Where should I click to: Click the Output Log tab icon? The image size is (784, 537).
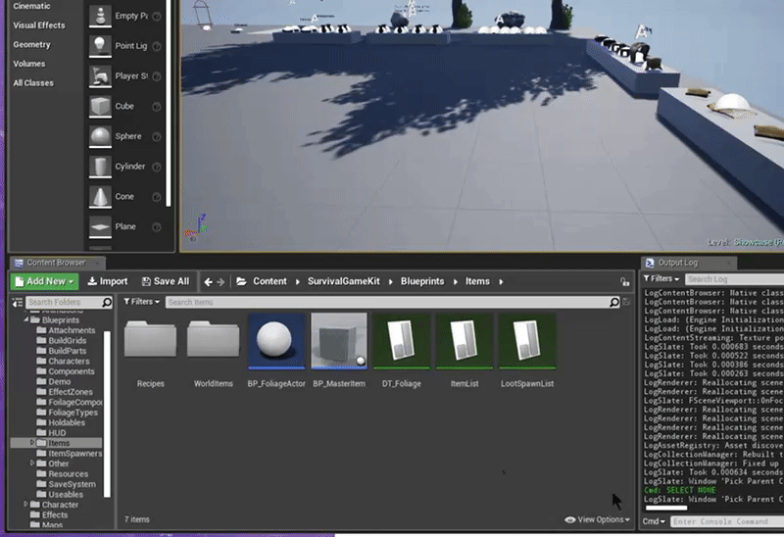click(650, 263)
